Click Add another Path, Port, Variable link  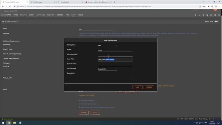[x=97, y=107]
